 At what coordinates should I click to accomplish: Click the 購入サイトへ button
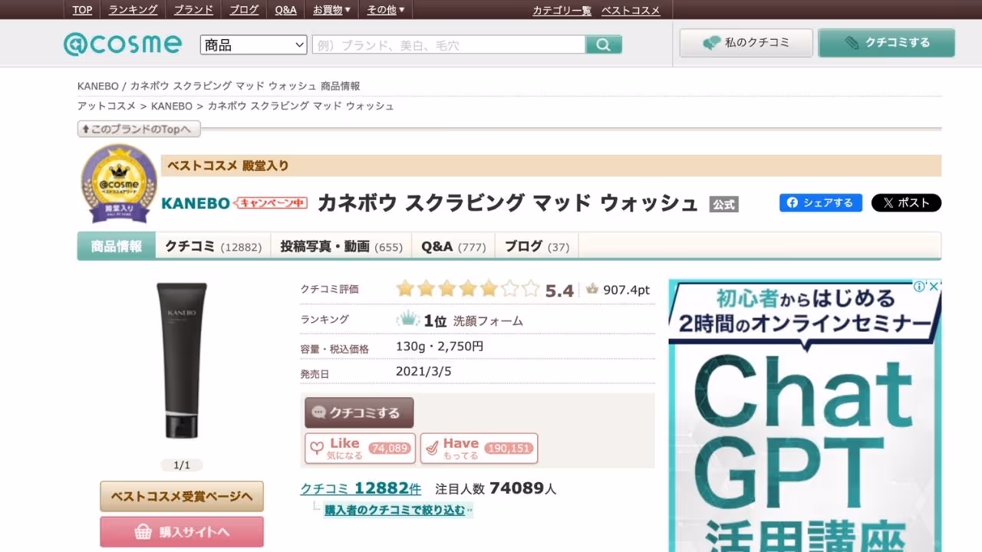point(182,532)
